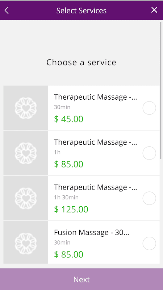Close the Select Services screen with X
163x290 pixels.
click(x=154, y=10)
